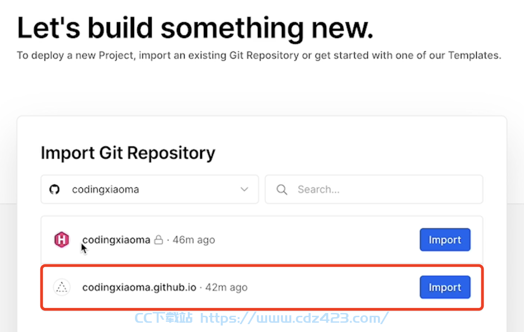Image resolution: width=524 pixels, height=332 pixels.
Task: Click the pink Hexo framework icon
Action: pyautogui.click(x=62, y=239)
